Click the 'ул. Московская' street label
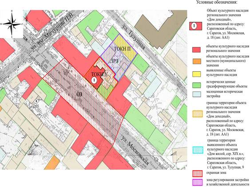 click(x=135, y=150)
